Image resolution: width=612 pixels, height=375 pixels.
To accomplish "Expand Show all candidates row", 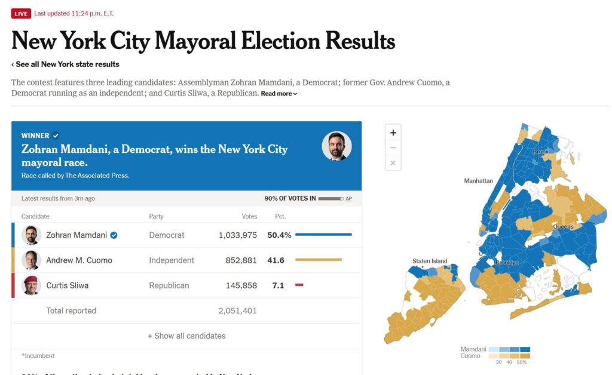I will (x=186, y=336).
